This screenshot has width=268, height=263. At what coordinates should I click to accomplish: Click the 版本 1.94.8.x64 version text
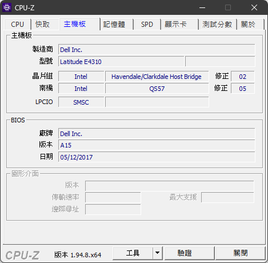78,255
